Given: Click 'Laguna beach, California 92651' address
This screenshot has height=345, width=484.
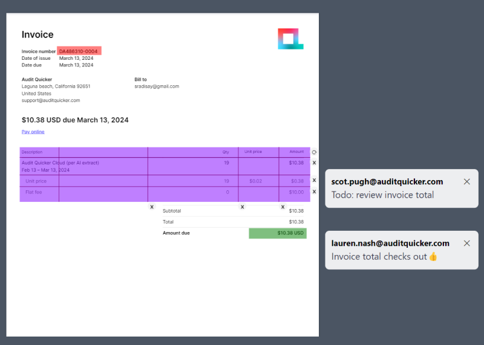Looking at the screenshot, I should (56, 86).
